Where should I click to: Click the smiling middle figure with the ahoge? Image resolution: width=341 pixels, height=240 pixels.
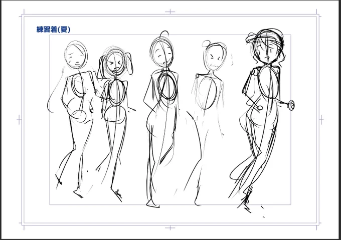point(162,119)
